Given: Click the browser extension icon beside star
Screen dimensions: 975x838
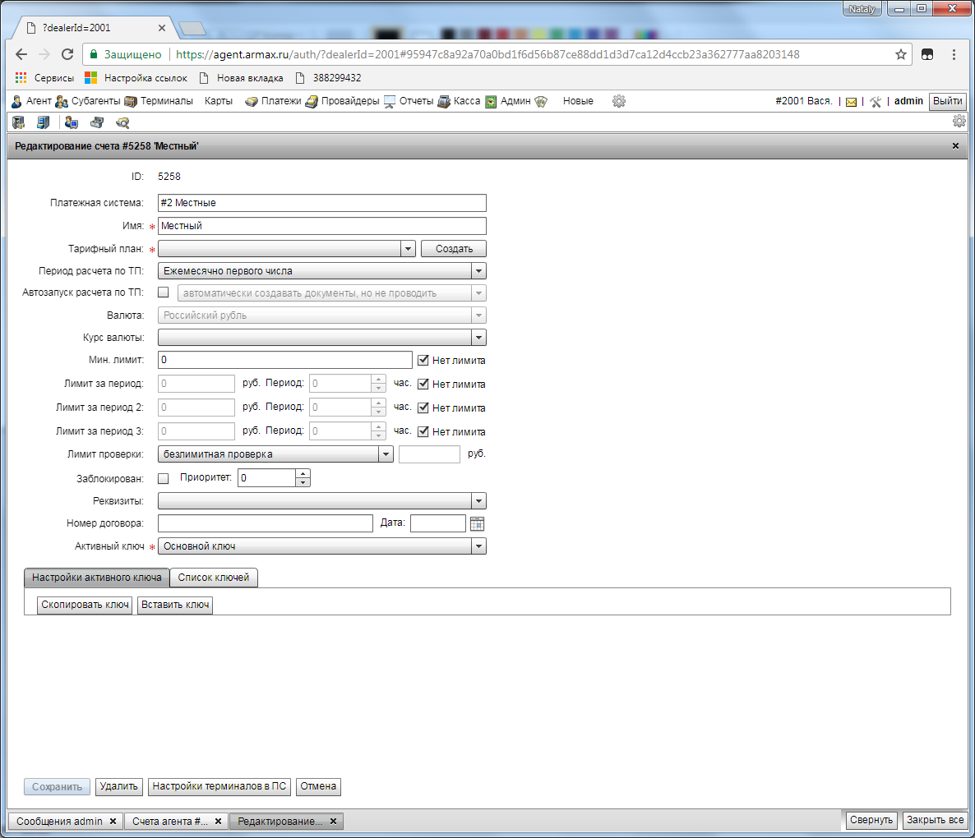Looking at the screenshot, I should [x=927, y=55].
